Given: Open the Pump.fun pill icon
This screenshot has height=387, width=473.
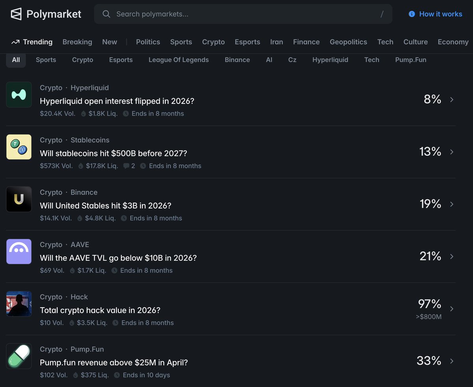Looking at the screenshot, I should [19, 356].
